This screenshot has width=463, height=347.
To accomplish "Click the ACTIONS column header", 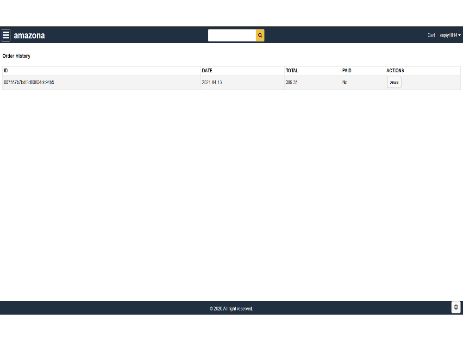I will point(395,70).
